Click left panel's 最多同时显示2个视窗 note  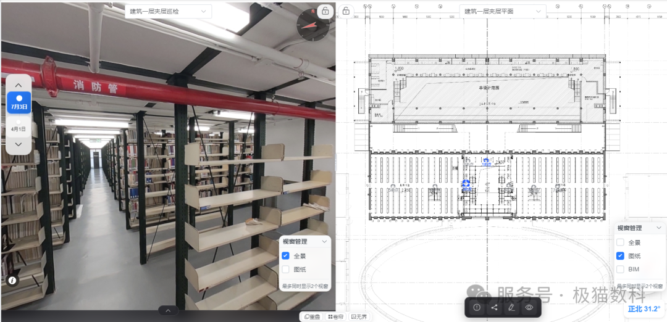click(305, 286)
